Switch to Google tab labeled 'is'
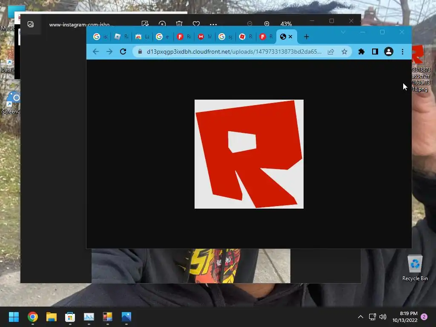 click(x=100, y=37)
